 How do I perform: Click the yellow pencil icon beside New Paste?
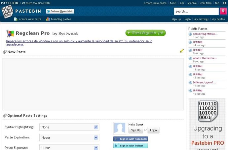(182, 51)
